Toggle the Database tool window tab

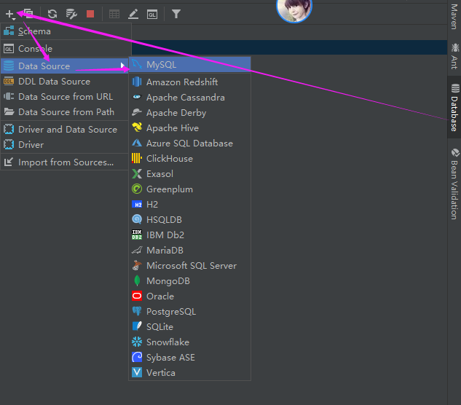tap(454, 107)
